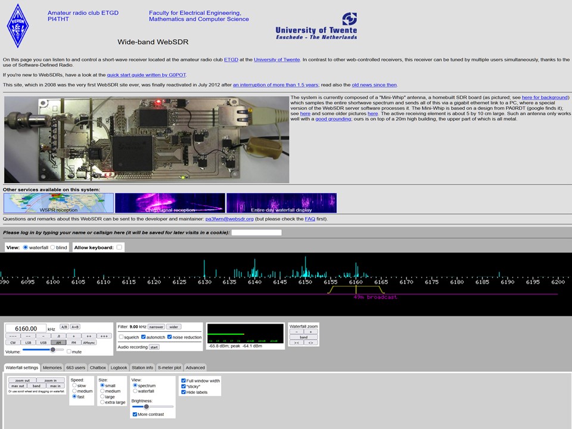Screen dimensions: 572x429
Task: Click the '<>' waterfall zoom button
Action: point(311,343)
